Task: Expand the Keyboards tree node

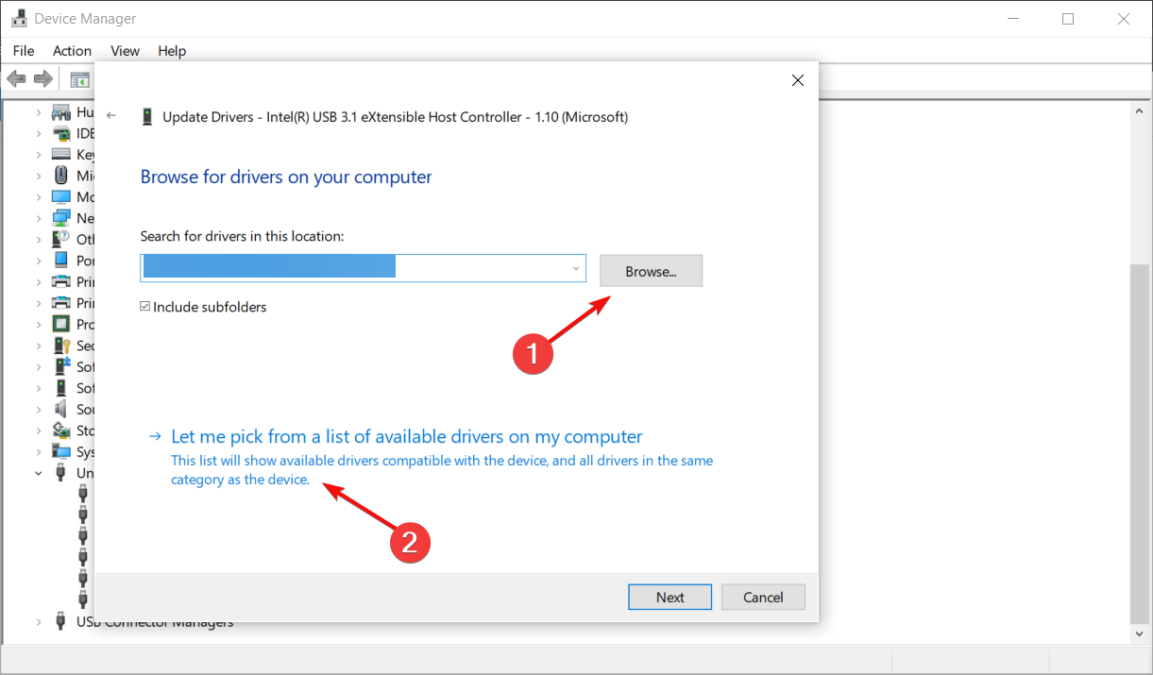Action: [39, 155]
